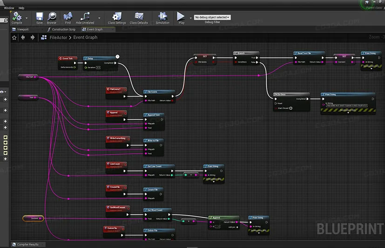This screenshot has width=385, height=248.
Task: Go back with the left navigation arrow
Action: (23, 37)
